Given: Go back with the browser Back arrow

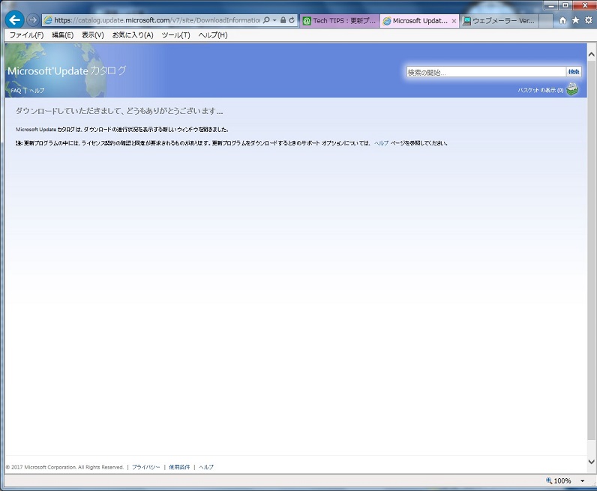Looking at the screenshot, I should (x=14, y=19).
